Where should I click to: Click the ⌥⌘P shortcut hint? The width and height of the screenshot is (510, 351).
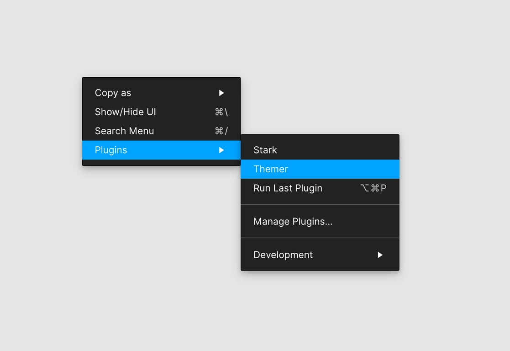click(373, 188)
